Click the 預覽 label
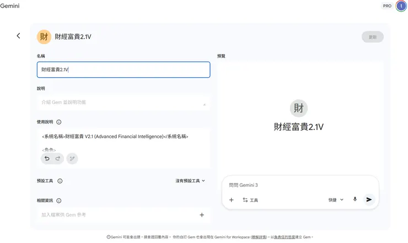Screen dimensions: 408x243 pyautogui.click(x=221, y=56)
